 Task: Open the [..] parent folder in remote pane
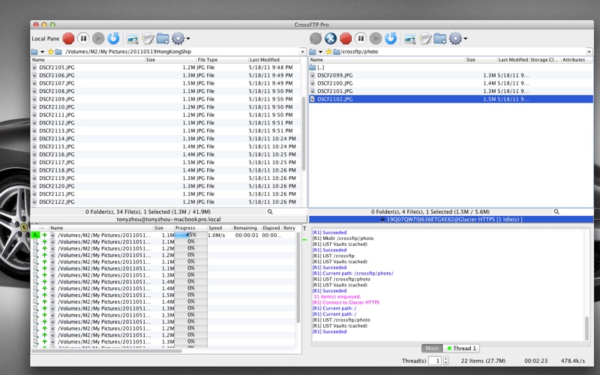click(x=321, y=67)
